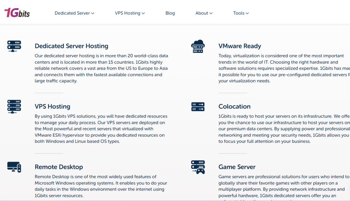350x201 pixels.
Task: Select the Dedicated Server Hosting heading
Action: [x=71, y=46]
